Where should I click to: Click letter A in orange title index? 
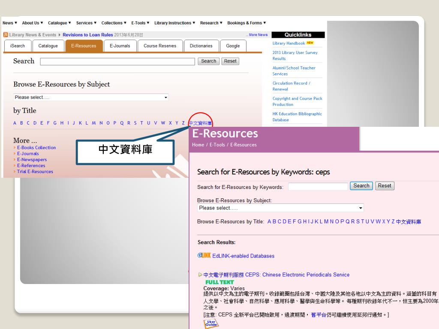click(x=15, y=123)
